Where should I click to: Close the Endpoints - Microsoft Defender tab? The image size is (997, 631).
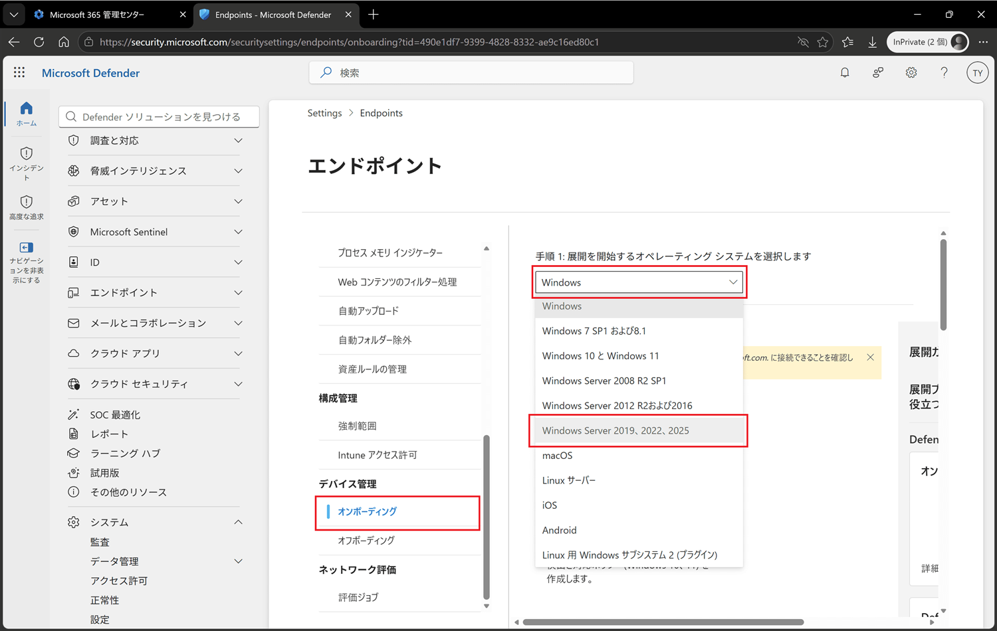(348, 14)
